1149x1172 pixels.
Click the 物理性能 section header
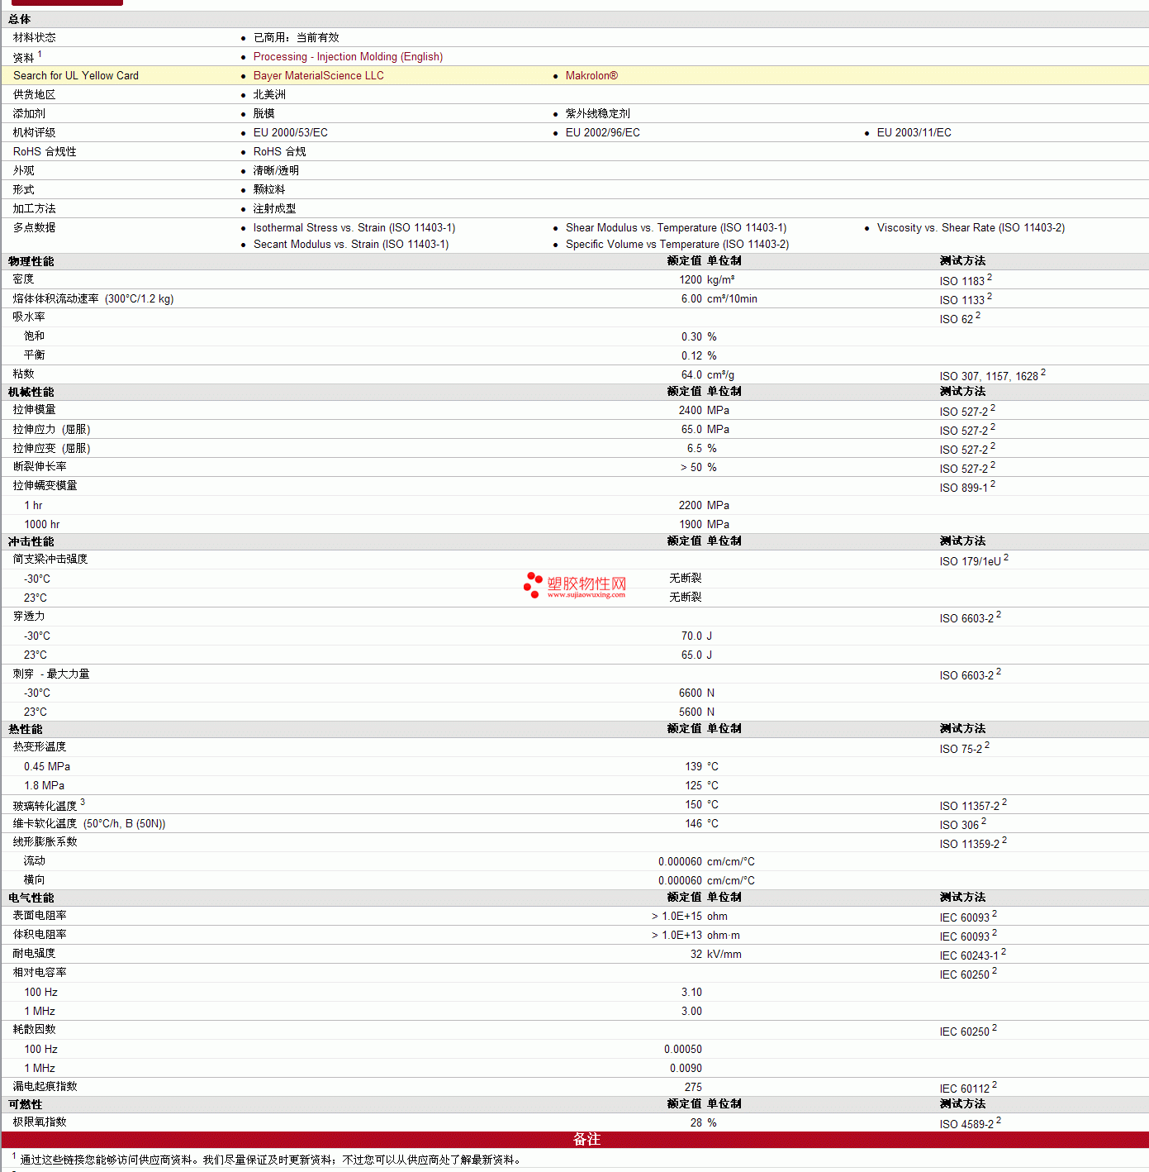click(31, 261)
